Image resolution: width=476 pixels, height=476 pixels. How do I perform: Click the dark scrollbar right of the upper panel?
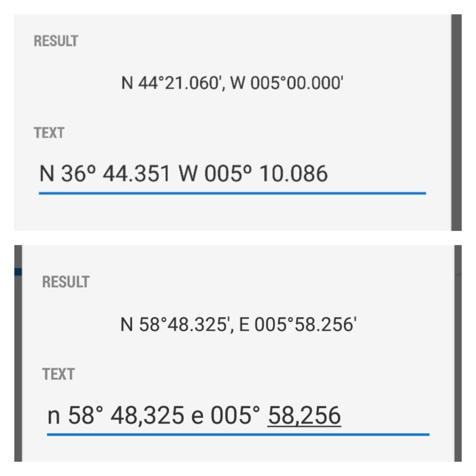(456, 123)
